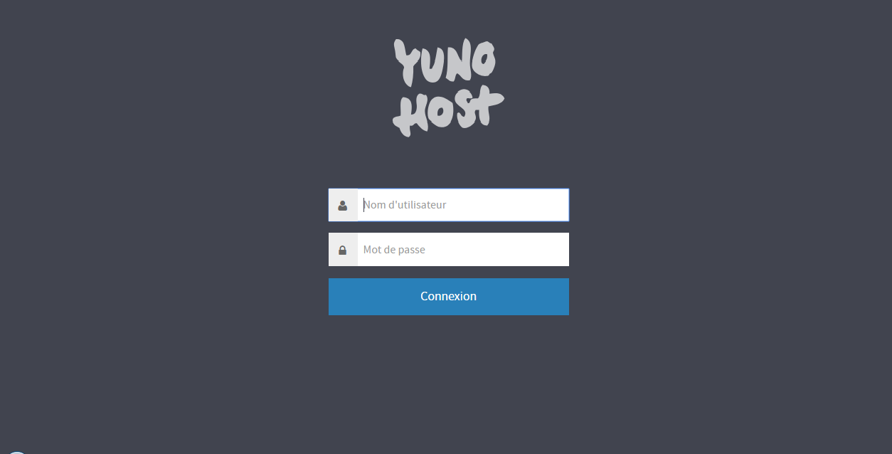Viewport: 892px width, 454px height.
Task: Select the 'YUNO' lettering in the logo
Action: coord(445,60)
